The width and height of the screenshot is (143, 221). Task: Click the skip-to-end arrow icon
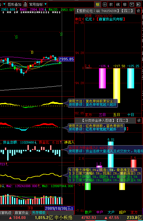138,5
